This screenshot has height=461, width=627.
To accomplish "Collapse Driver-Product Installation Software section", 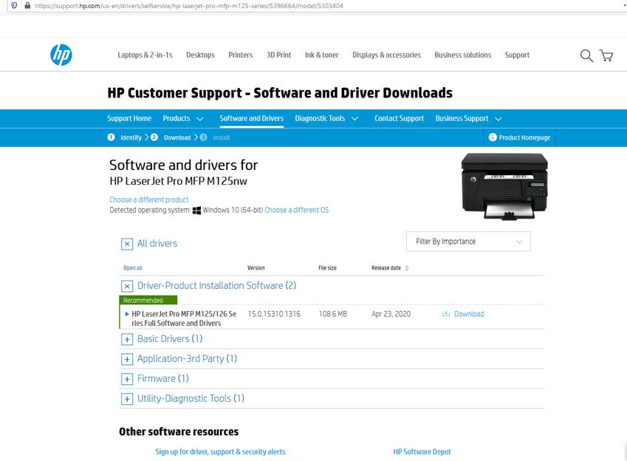I will click(x=127, y=286).
